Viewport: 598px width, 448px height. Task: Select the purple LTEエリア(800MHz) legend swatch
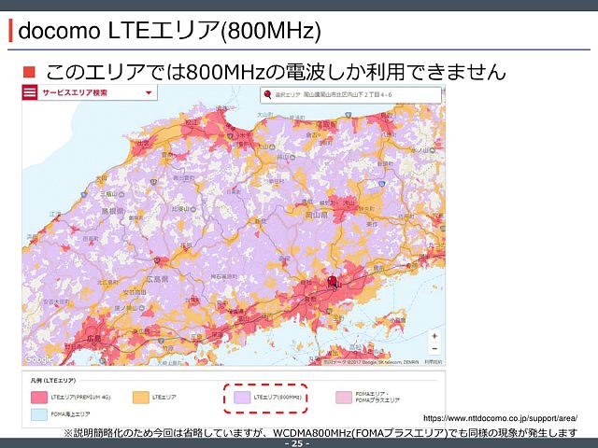click(242, 398)
